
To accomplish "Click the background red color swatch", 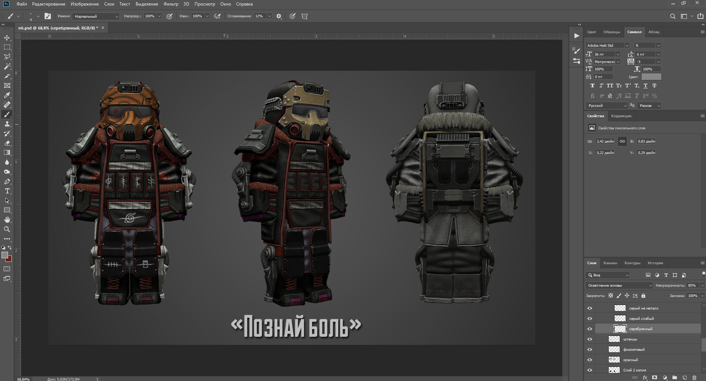I will pos(10,260).
